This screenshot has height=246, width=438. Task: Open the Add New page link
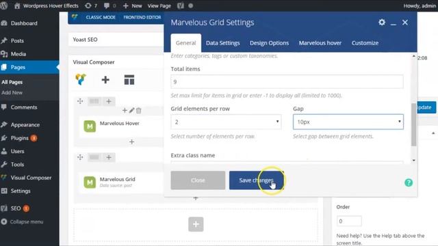tap(12, 93)
